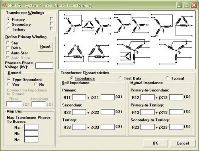199x151 pixels.
Task: Click the 'Mutual Impedance' group label
Action: tap(146, 83)
